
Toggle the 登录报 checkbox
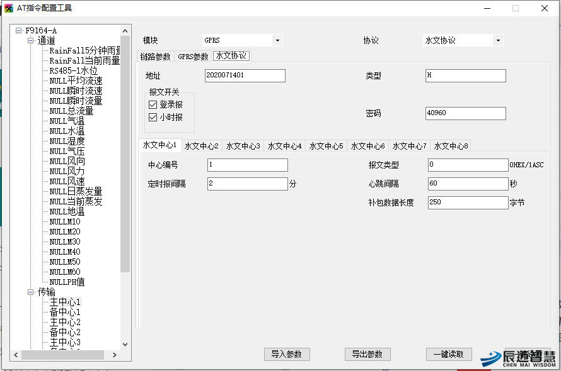[153, 105]
